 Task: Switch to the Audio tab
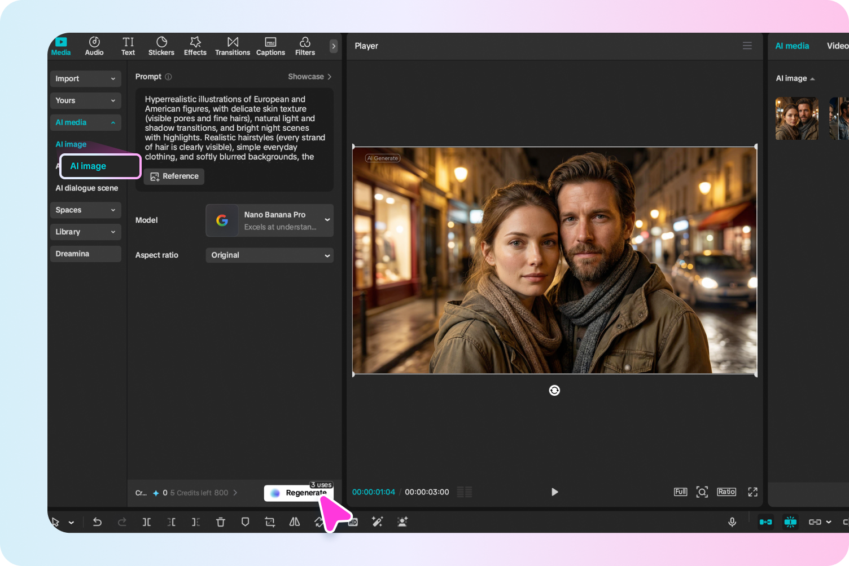(94, 46)
